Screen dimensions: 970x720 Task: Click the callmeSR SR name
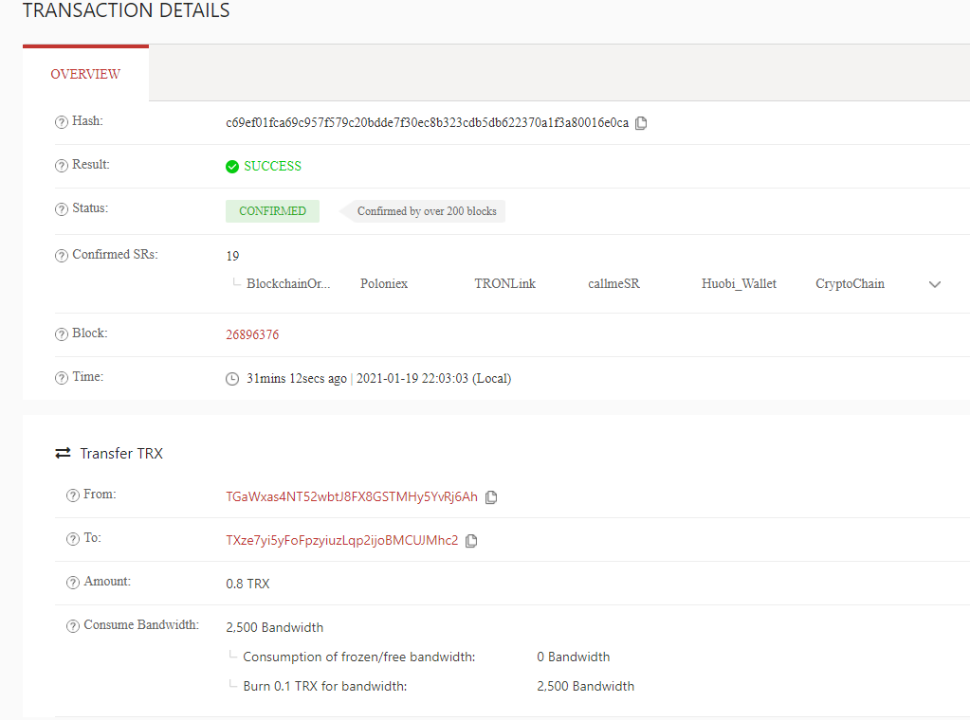(613, 283)
